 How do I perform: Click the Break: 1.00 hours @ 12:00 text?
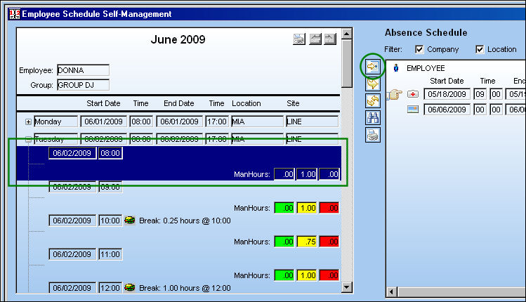tap(185, 288)
